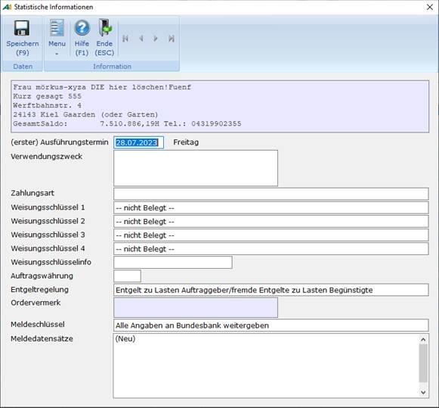Click the (erster) Ausführungstermin label
The image size is (439, 408).
[60, 142]
